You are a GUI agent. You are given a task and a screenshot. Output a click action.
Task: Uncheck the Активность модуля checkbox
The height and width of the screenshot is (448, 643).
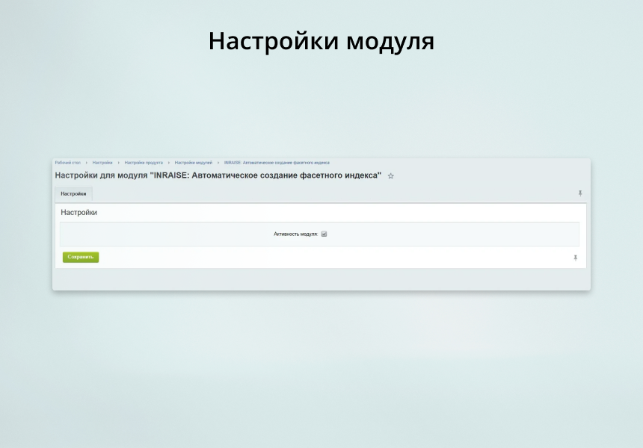324,234
